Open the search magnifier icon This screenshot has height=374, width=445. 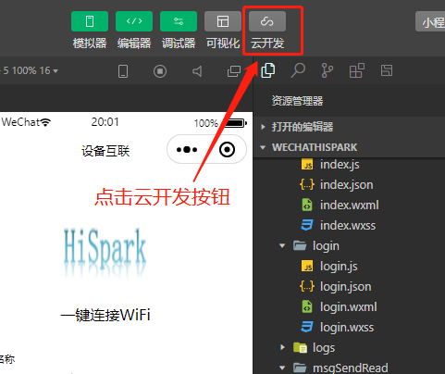pyautogui.click(x=298, y=70)
